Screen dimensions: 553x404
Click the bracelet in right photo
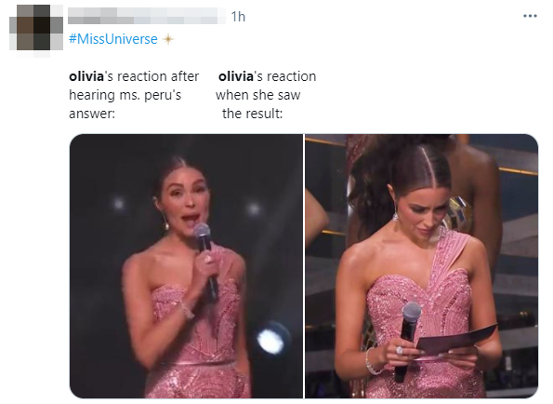(x=372, y=362)
